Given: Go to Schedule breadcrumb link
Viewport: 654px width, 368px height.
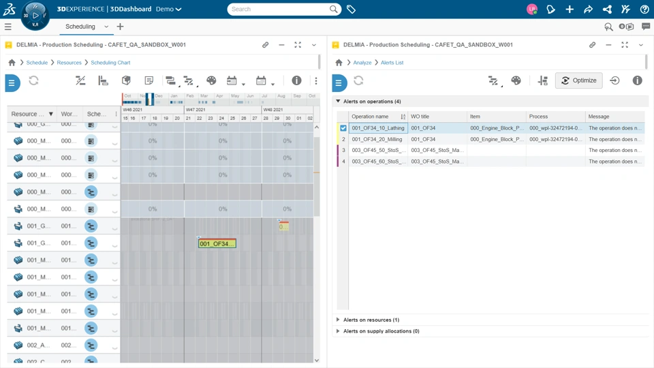Looking at the screenshot, I should pos(37,63).
